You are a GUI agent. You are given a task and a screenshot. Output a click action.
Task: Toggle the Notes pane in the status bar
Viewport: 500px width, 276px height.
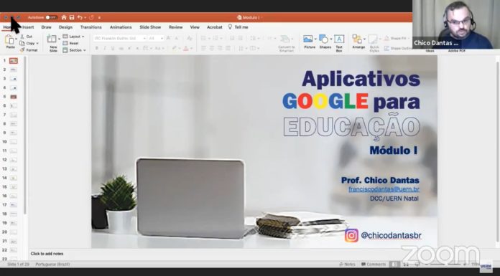click(347, 265)
